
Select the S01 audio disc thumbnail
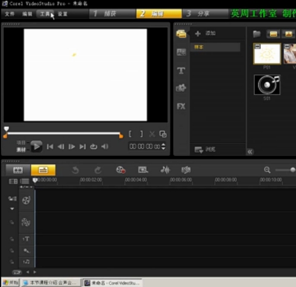(267, 85)
